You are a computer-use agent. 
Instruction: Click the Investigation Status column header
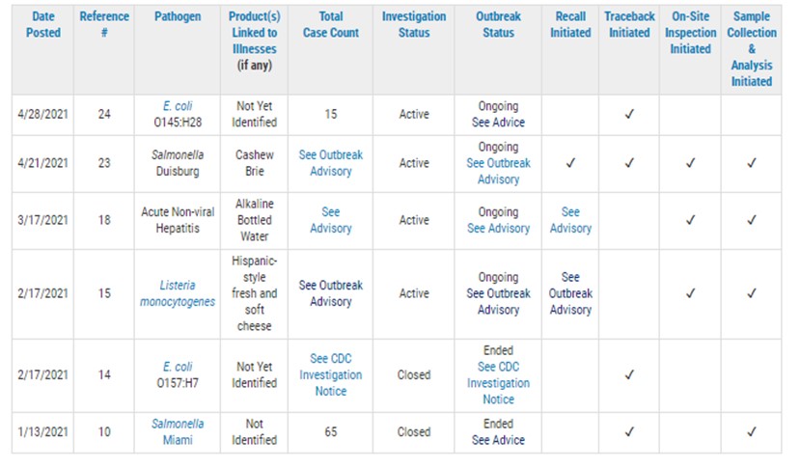point(414,25)
